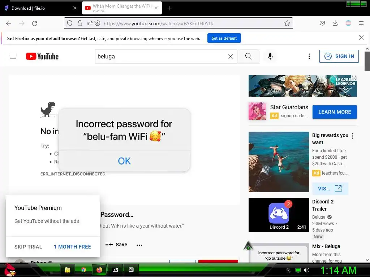Click the green network tray icon
Image resolution: width=370 pixels, height=277 pixels.
click(x=298, y=270)
